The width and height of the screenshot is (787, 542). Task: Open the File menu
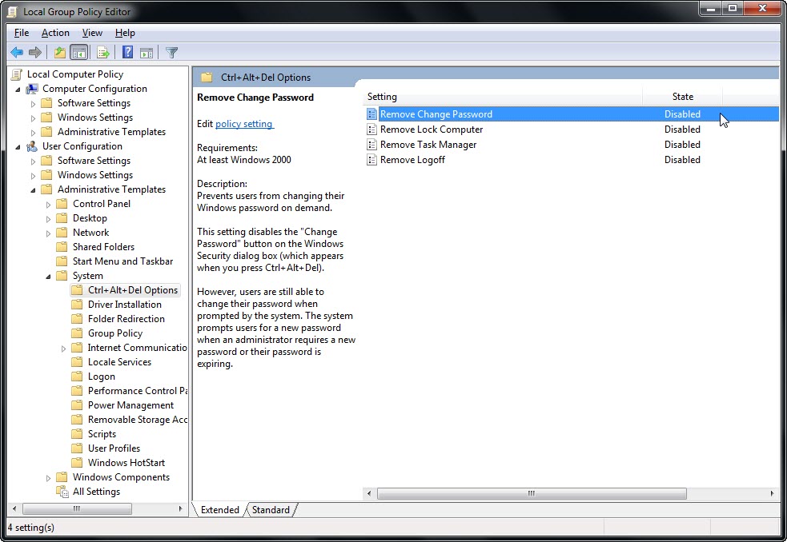coord(22,33)
